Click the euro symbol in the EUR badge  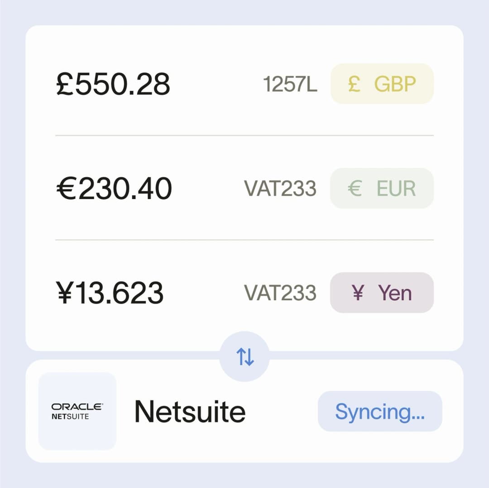tap(355, 188)
